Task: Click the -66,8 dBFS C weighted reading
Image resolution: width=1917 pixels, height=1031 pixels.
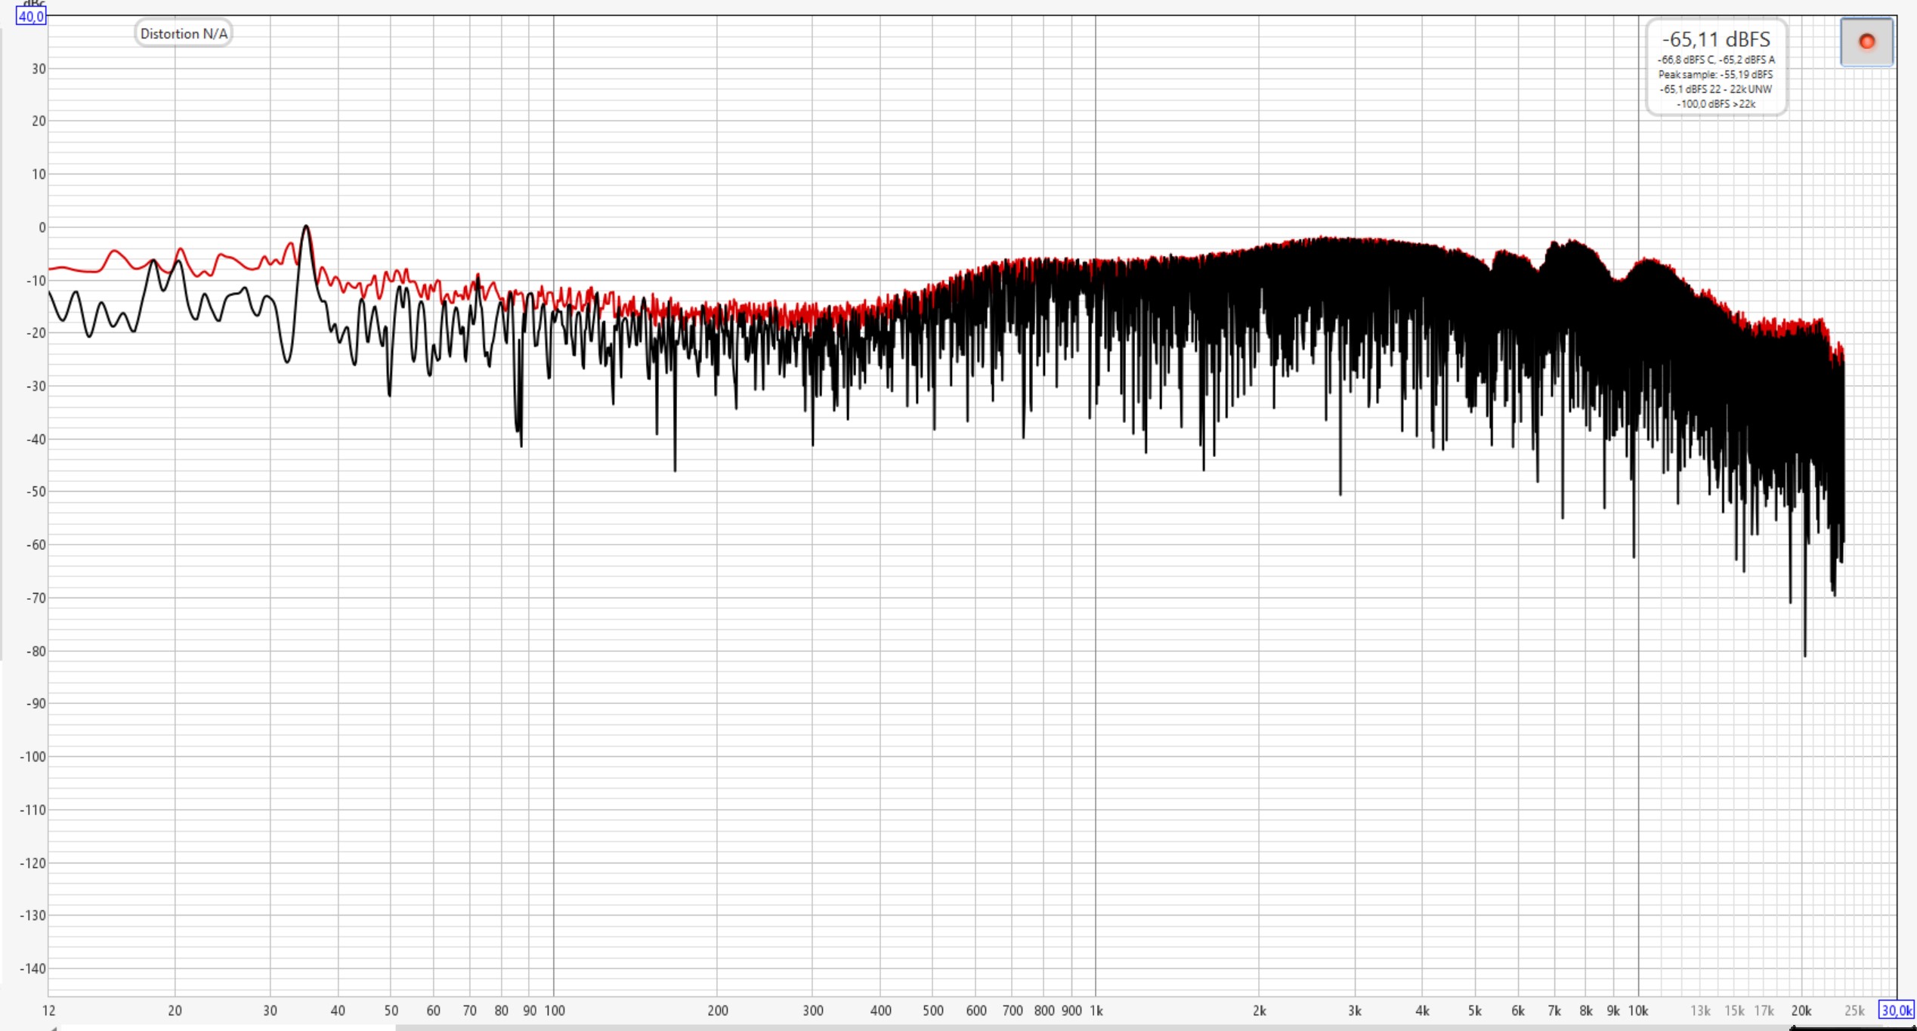Action: click(1687, 60)
